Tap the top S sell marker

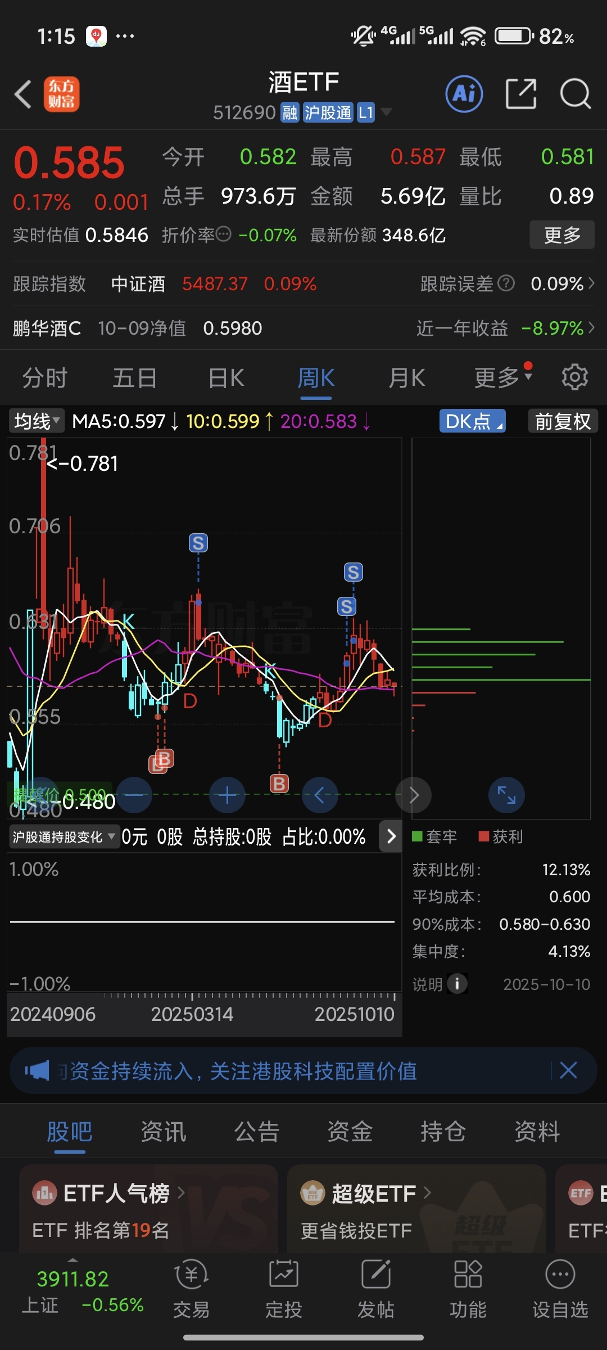coord(198,543)
